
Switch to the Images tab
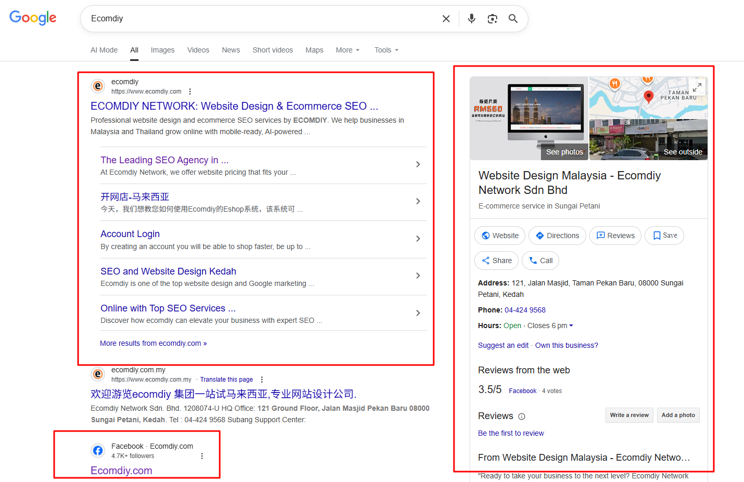pos(162,50)
